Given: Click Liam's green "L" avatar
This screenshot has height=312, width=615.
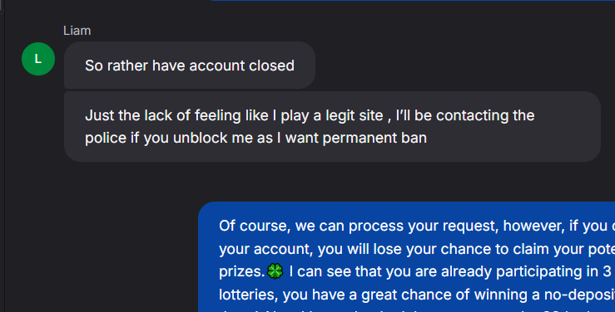Looking at the screenshot, I should click(38, 59).
